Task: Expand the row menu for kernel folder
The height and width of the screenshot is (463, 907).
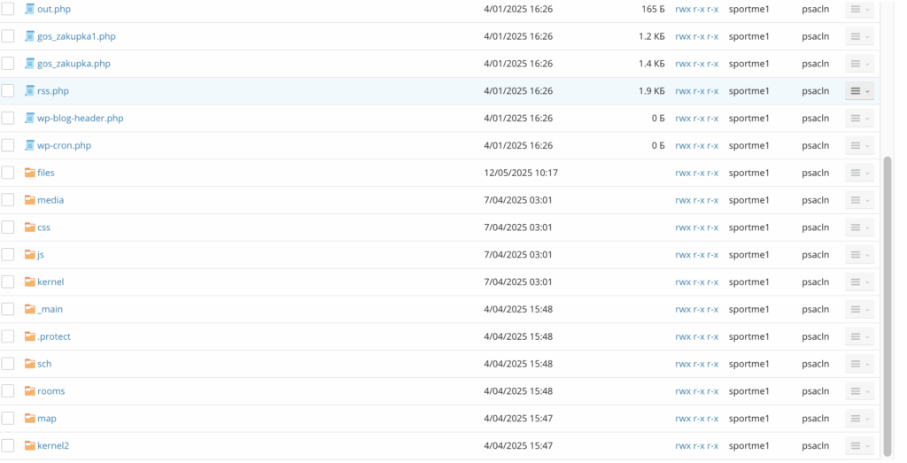Action: tap(859, 282)
